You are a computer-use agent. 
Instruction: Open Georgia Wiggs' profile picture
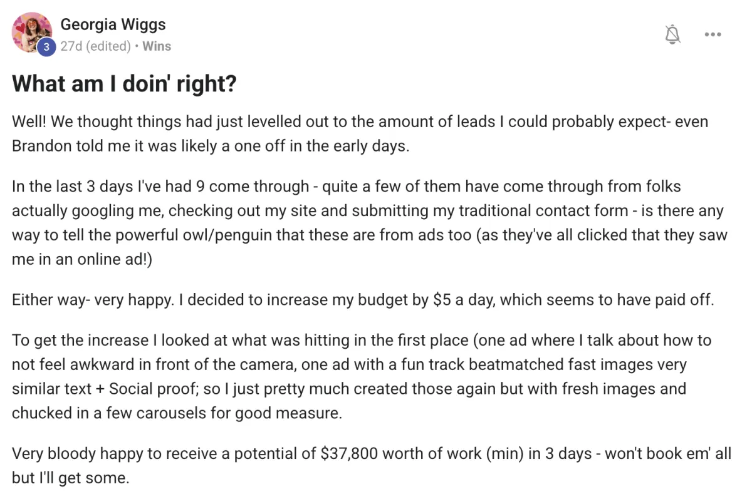pyautogui.click(x=31, y=33)
